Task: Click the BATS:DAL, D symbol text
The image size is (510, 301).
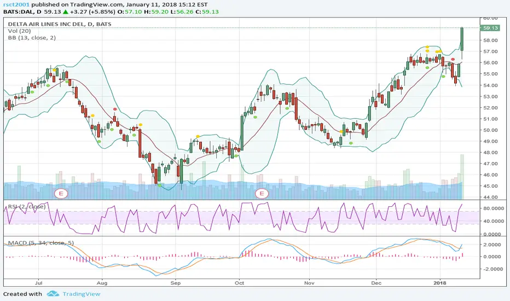Action: 22,11
